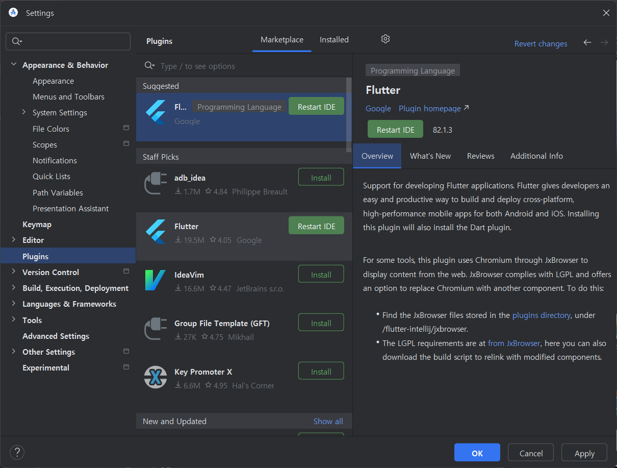Select the Quick Lists settings item
617x468 pixels.
point(52,176)
